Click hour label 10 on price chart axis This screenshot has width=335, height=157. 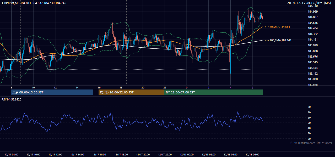tap(33, 87)
